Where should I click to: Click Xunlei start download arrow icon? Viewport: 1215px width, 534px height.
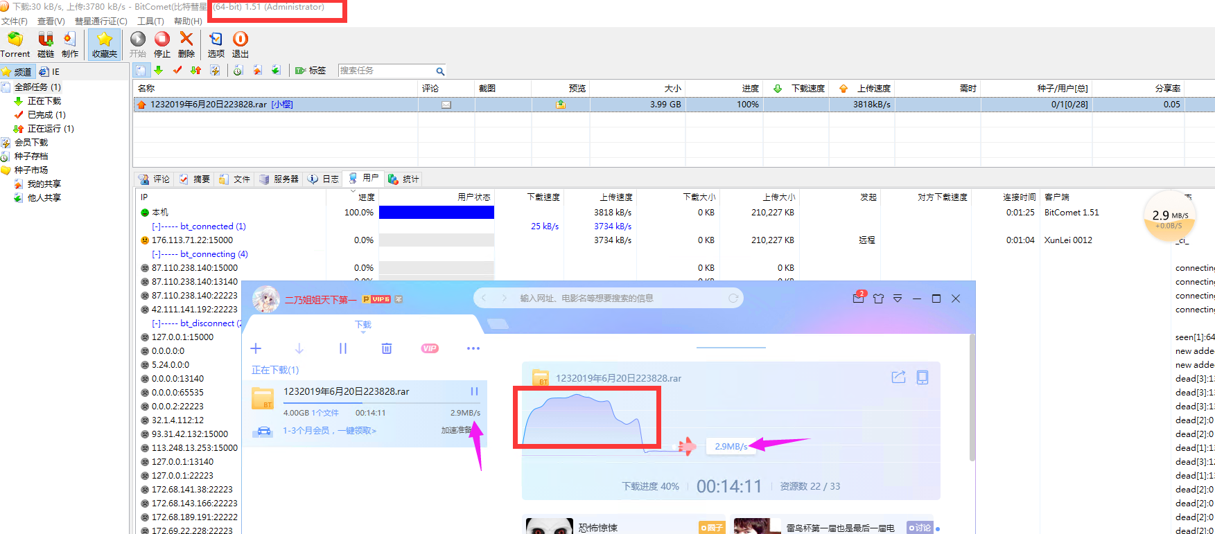(299, 348)
